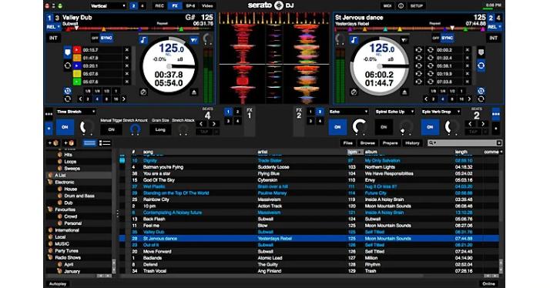The image size is (550, 288).
Task: Enable the Spiral Echo Up ON button
Action: [384, 127]
